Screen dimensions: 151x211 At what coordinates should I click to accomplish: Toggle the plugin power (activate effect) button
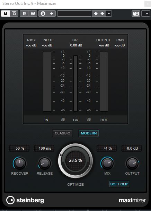click(x=6, y=14)
